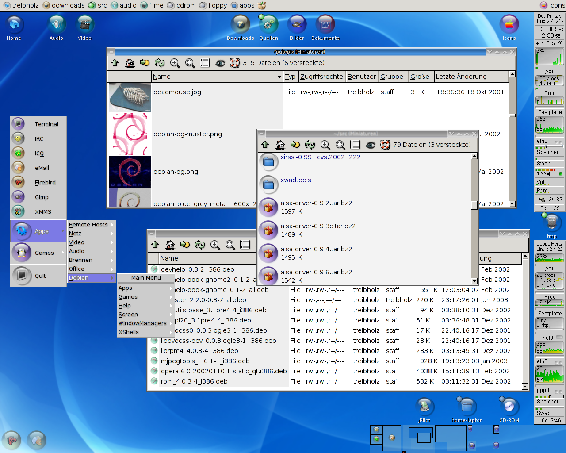Reload /pub/pix window with refresh icon
This screenshot has height=453, width=566.
[x=160, y=63]
